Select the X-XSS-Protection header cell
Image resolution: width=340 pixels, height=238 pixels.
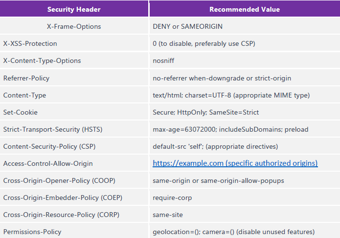30,43
